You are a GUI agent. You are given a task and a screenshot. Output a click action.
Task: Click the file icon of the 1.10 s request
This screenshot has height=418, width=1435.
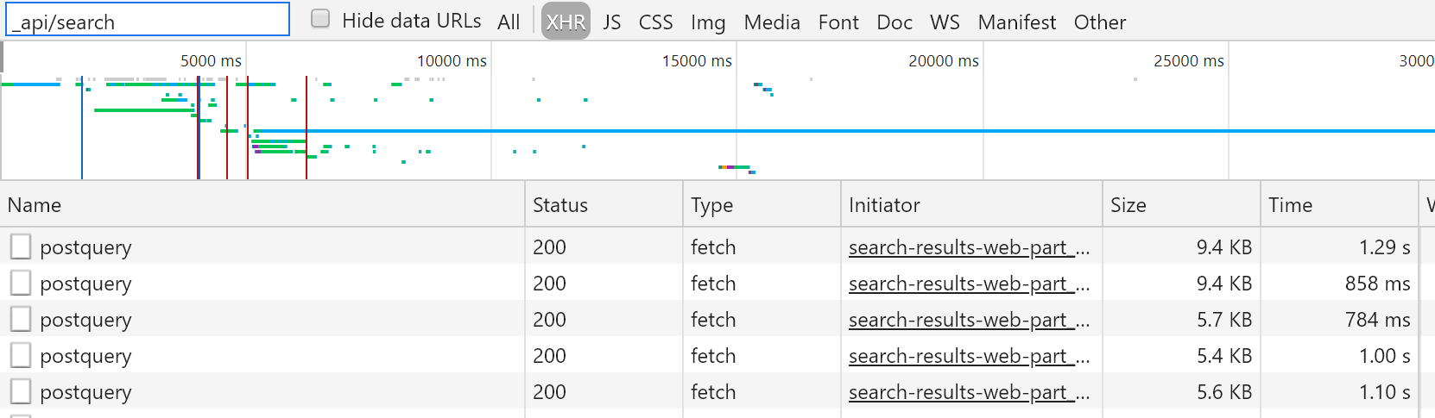pos(21,391)
